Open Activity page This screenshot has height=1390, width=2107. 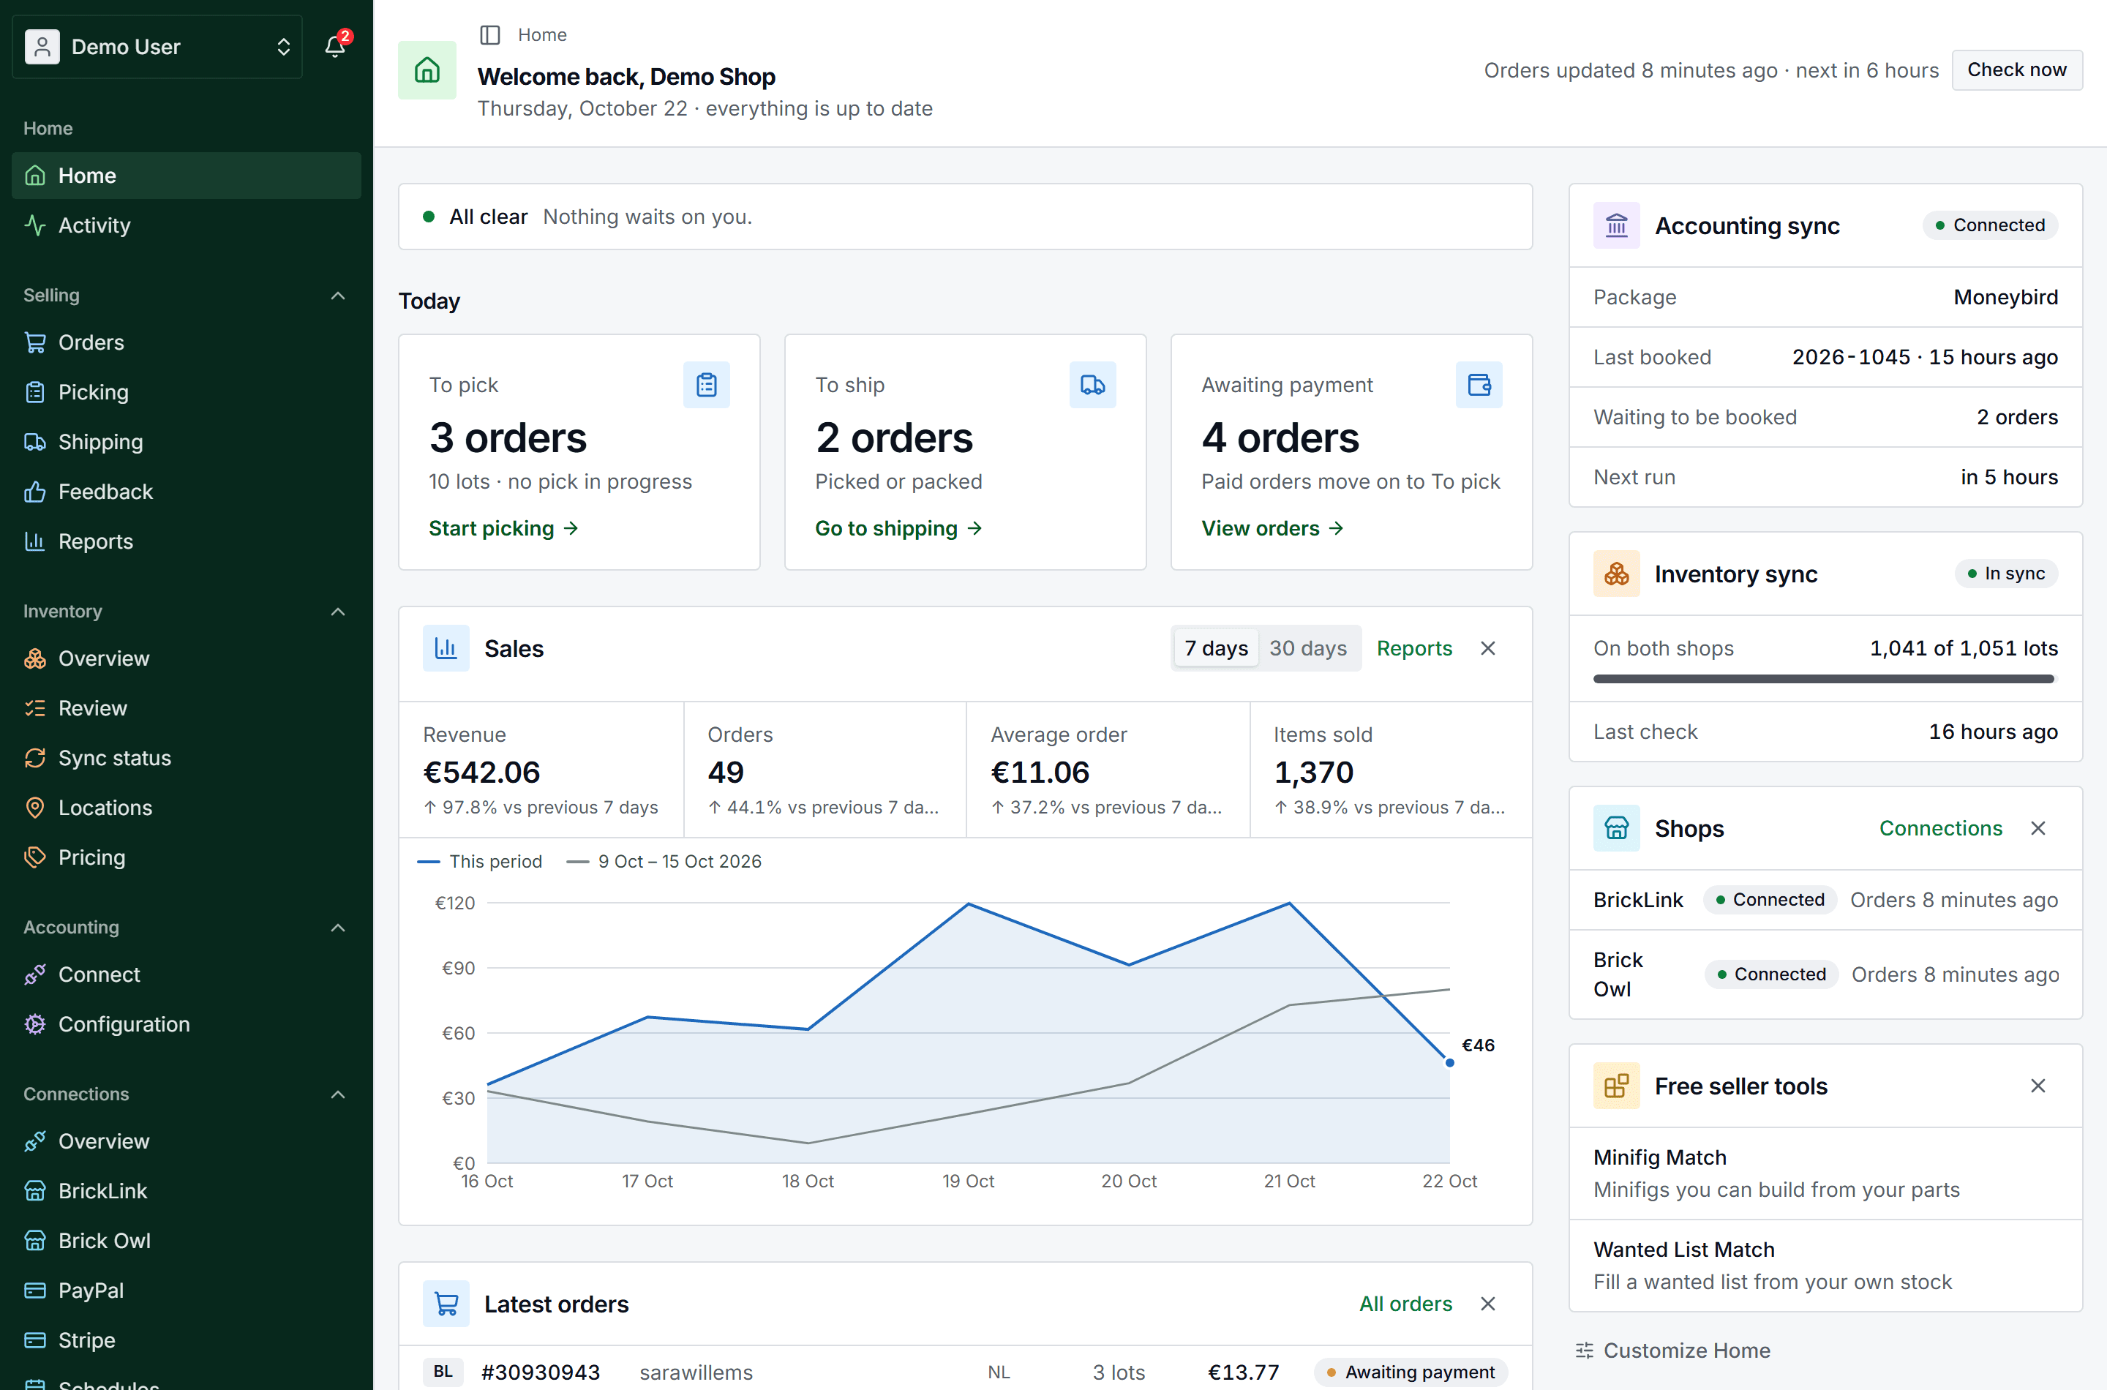coord(186,225)
